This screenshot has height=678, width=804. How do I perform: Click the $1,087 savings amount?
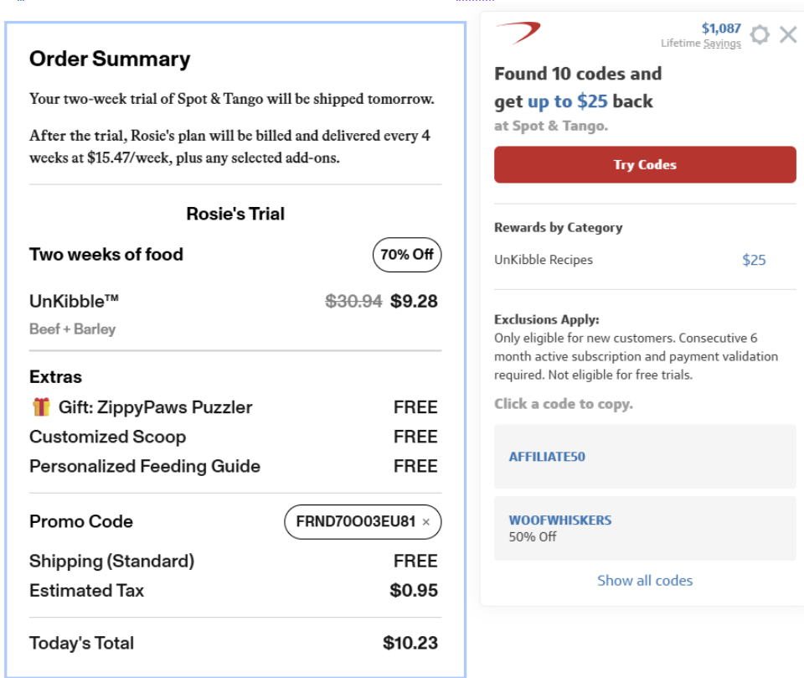point(721,28)
